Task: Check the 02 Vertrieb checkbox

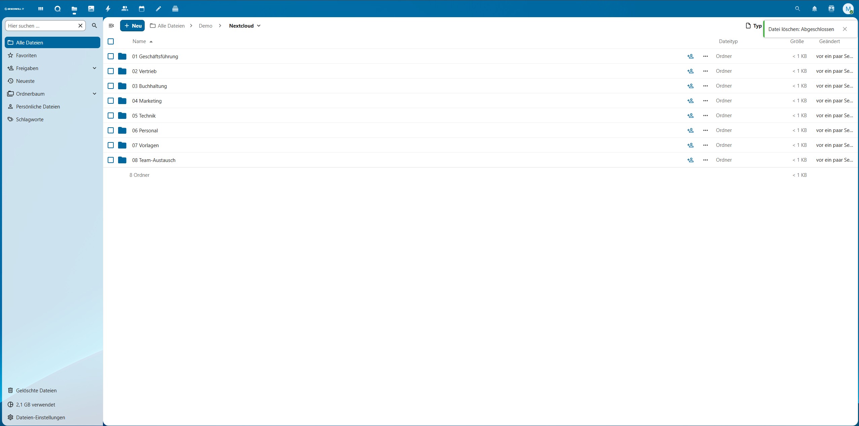Action: [111, 71]
